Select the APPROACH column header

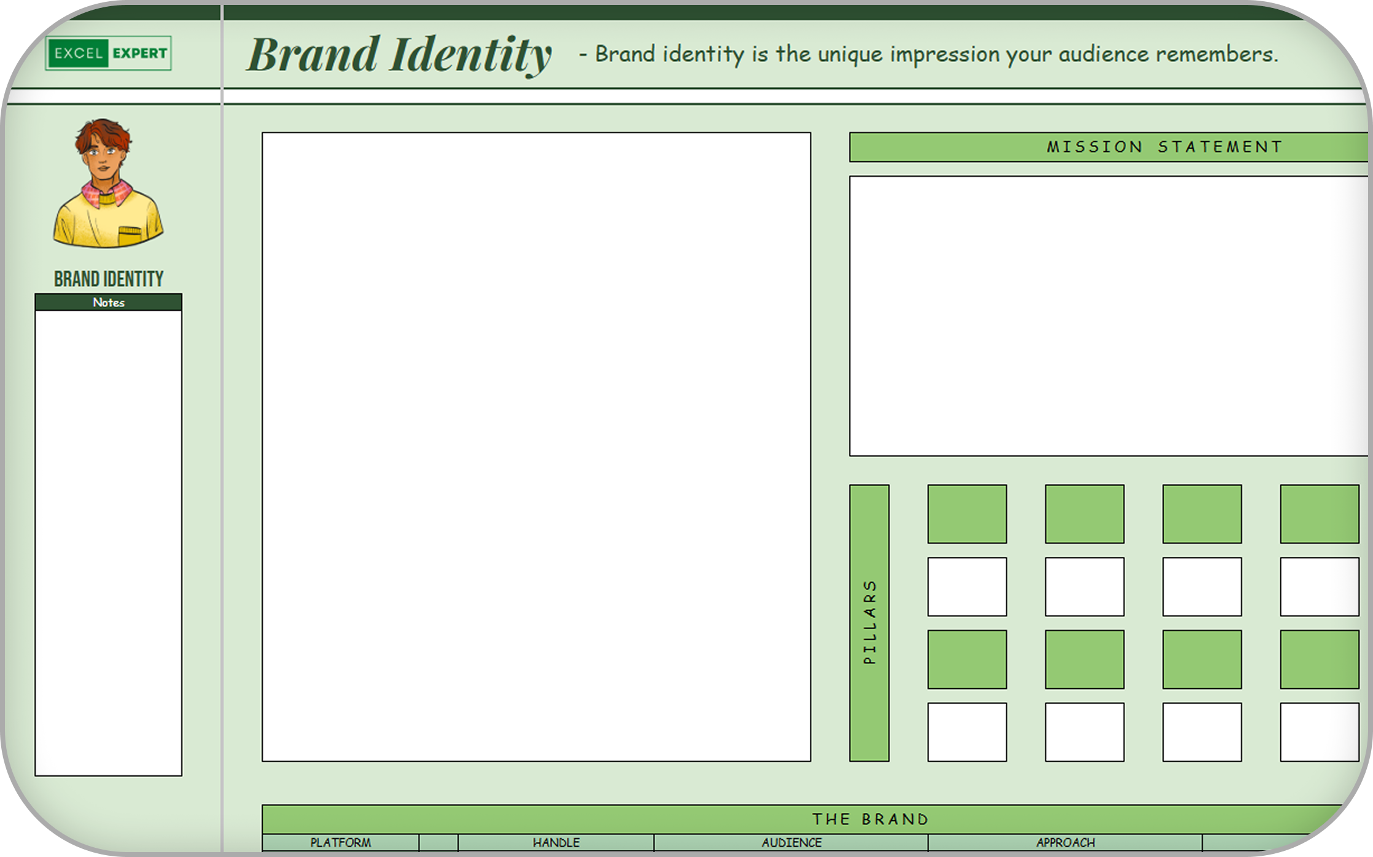coord(1065,842)
